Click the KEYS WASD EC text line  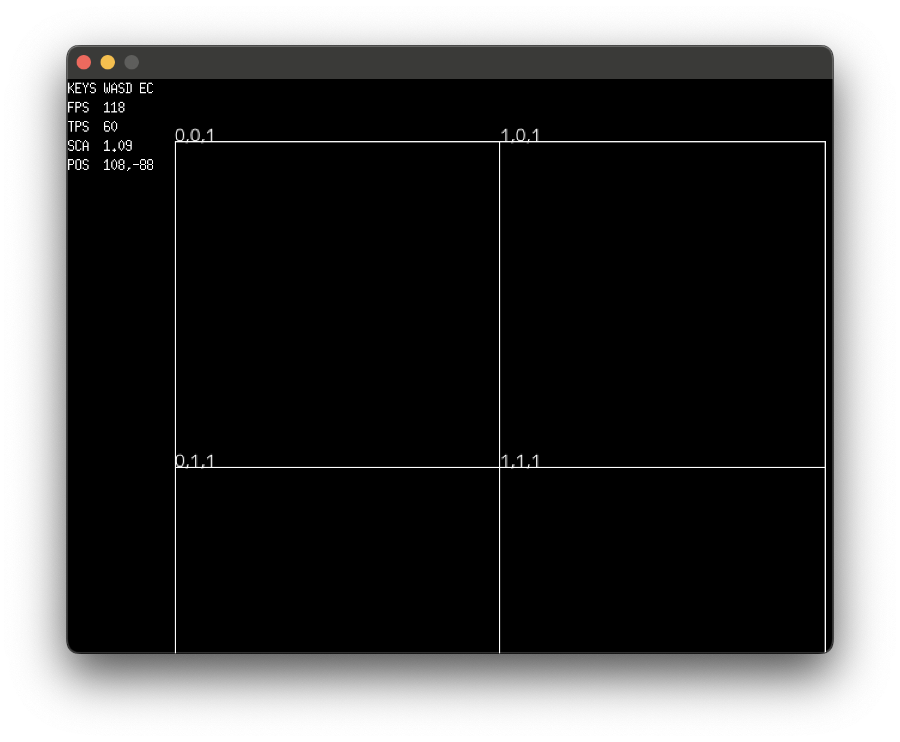(x=111, y=89)
